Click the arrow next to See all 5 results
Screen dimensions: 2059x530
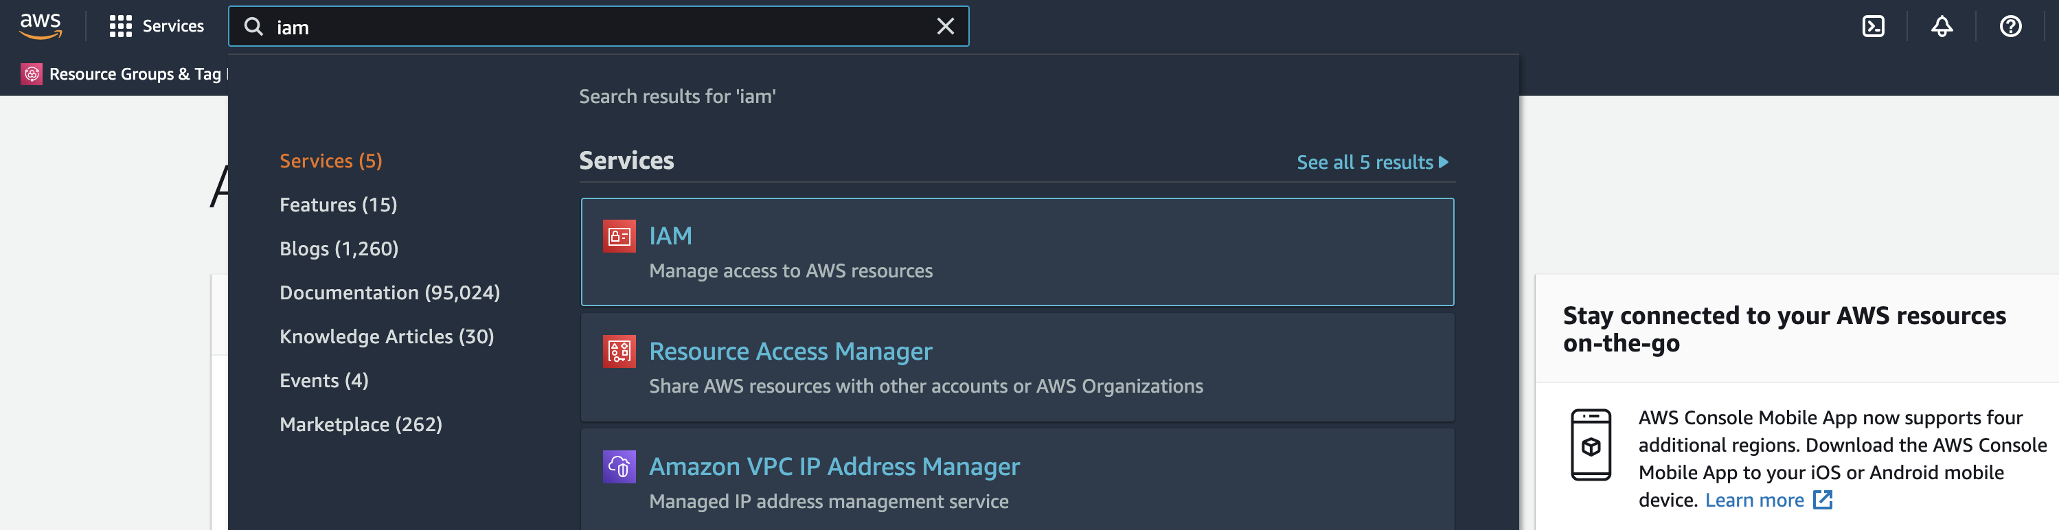pyautogui.click(x=1444, y=161)
